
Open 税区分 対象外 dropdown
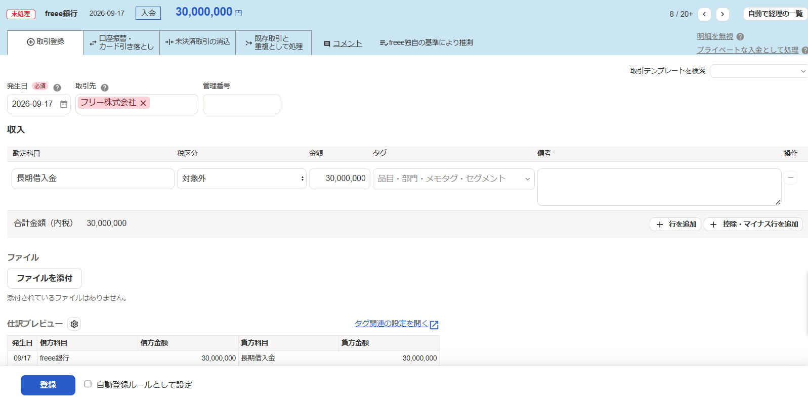242,178
